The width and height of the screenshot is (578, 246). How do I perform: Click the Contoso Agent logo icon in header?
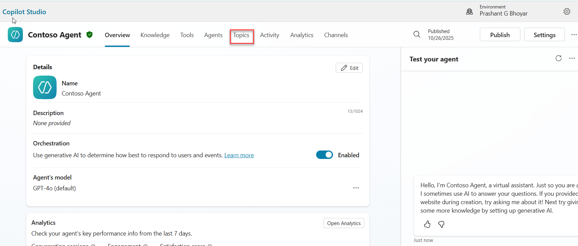pos(15,35)
